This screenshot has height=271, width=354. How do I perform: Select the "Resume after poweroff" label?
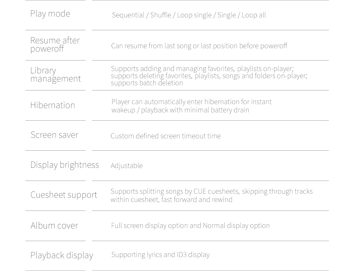(55, 44)
